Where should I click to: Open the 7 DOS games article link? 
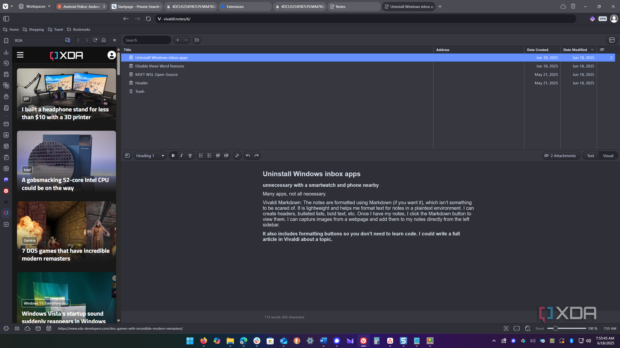click(x=66, y=255)
